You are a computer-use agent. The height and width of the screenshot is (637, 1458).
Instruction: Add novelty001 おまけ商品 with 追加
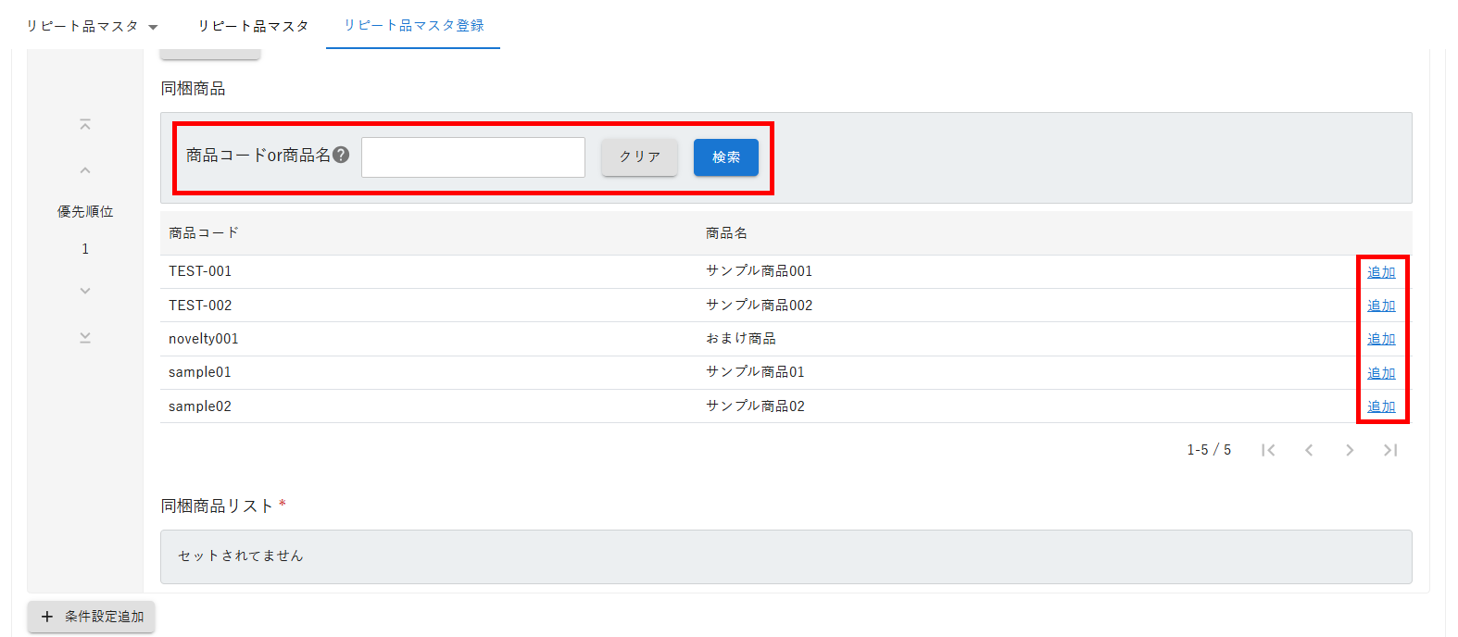1381,339
